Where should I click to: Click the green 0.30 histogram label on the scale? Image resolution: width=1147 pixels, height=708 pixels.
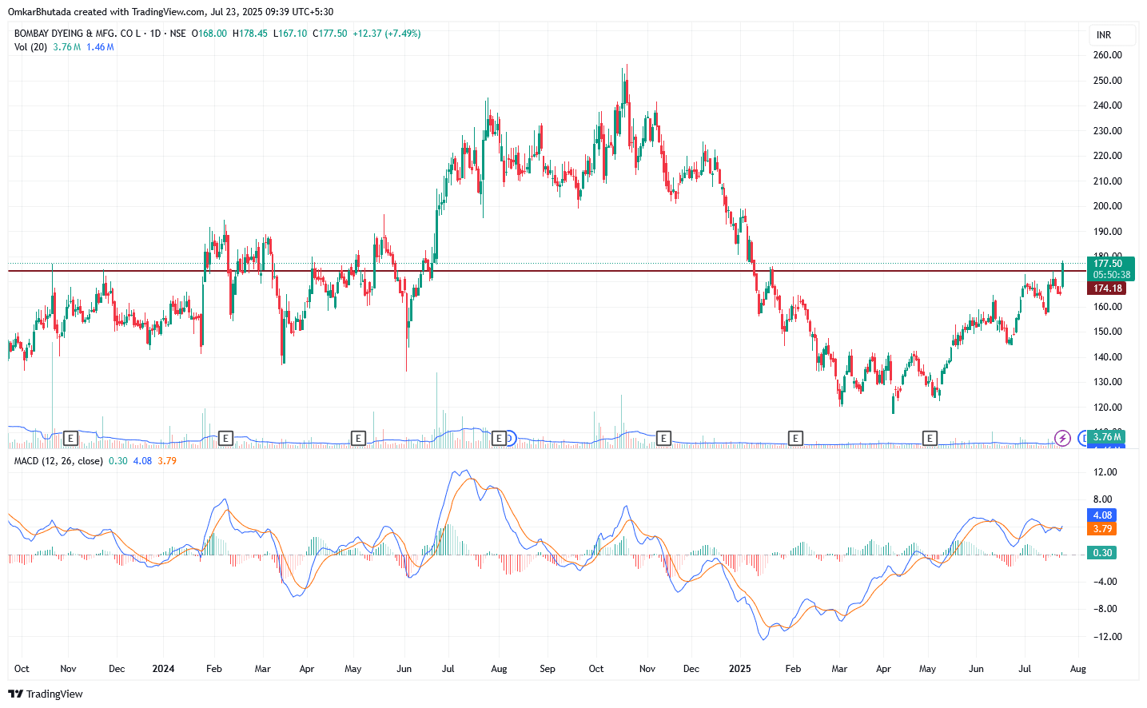pyautogui.click(x=1102, y=553)
